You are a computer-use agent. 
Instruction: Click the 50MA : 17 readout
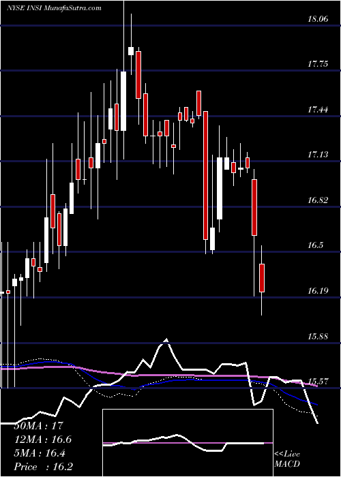(39, 426)
